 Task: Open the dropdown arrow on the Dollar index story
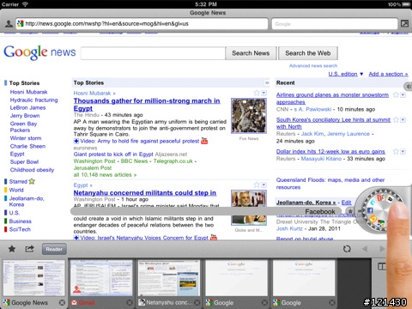403,152
